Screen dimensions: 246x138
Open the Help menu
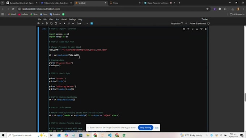point(80,19)
